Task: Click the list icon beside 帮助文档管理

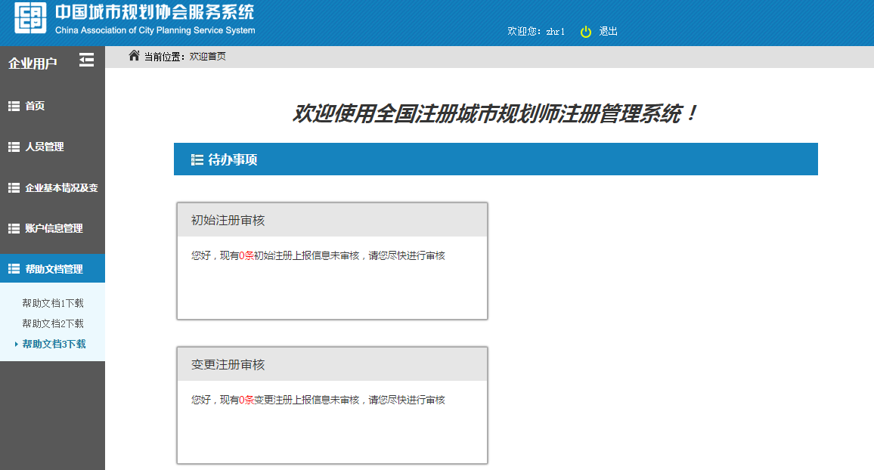Action: (14, 269)
